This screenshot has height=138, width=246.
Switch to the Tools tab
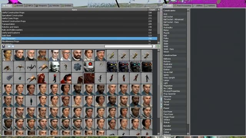click(x=168, y=6)
